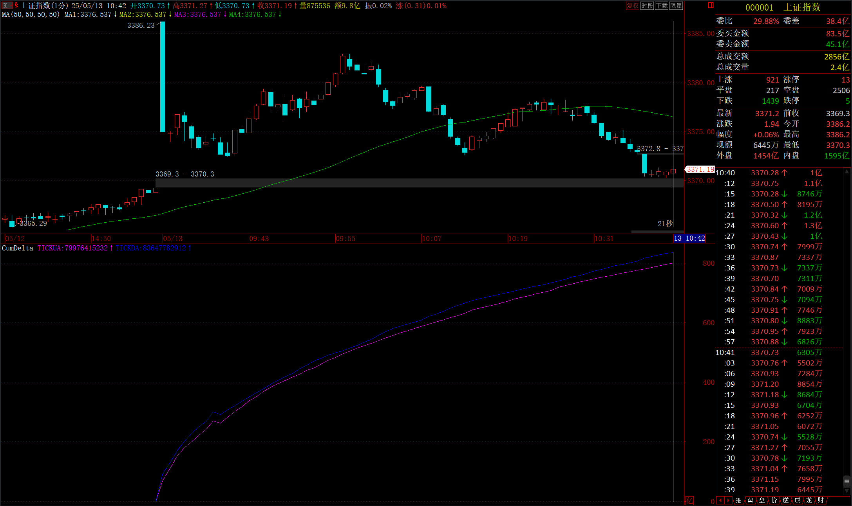Click the 10:19 time axis label
The image size is (852, 506).
click(x=518, y=239)
